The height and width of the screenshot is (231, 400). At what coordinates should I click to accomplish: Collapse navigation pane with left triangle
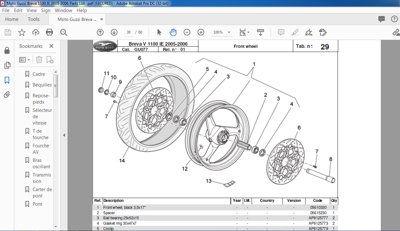click(64, 135)
